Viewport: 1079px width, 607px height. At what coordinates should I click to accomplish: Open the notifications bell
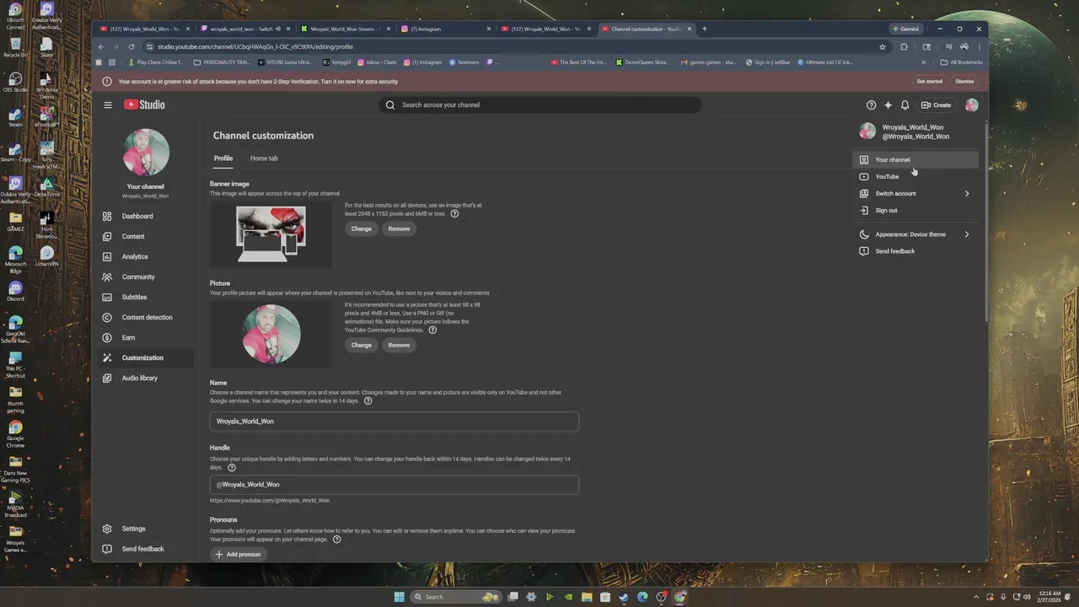(x=905, y=105)
